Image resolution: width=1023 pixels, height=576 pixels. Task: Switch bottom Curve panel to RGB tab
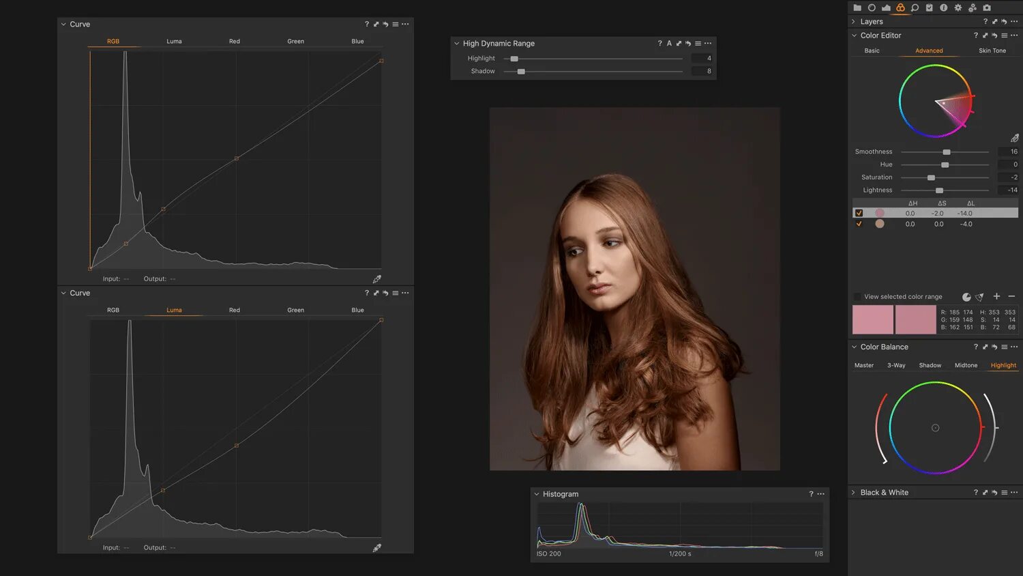[x=113, y=310]
